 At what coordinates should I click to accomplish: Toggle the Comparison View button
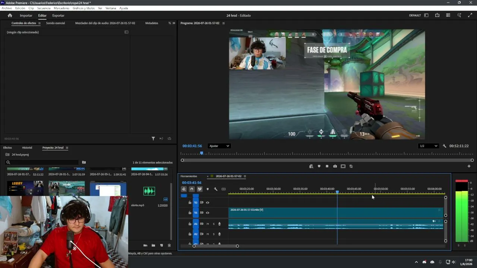click(x=351, y=166)
